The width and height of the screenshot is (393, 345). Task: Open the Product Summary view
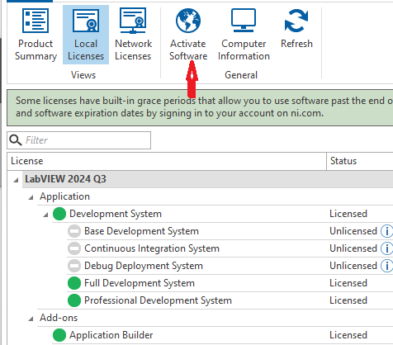[x=36, y=35]
